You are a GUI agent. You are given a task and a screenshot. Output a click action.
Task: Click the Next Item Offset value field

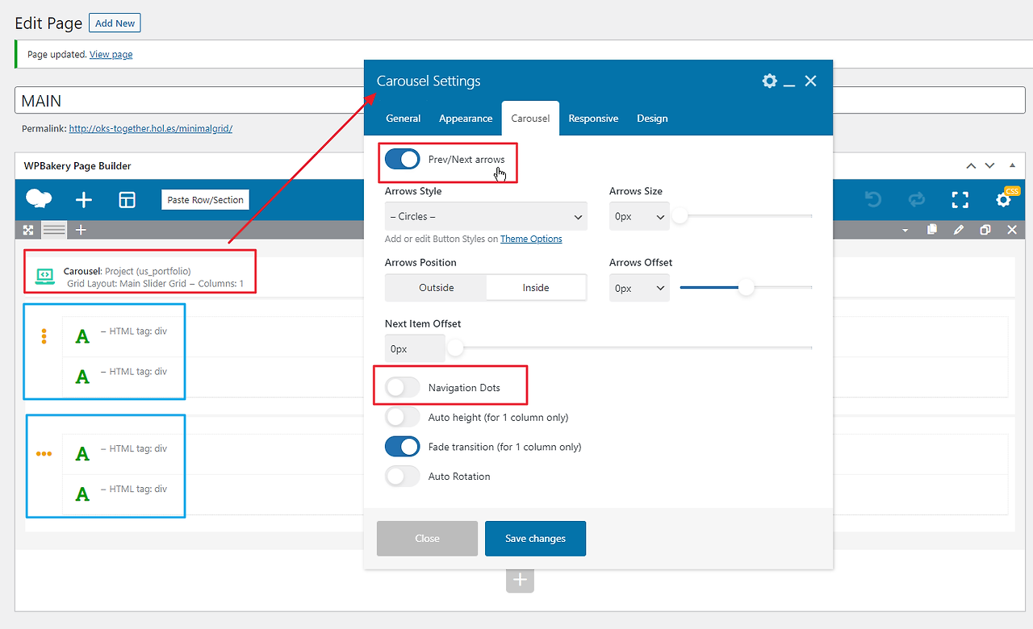click(x=415, y=349)
